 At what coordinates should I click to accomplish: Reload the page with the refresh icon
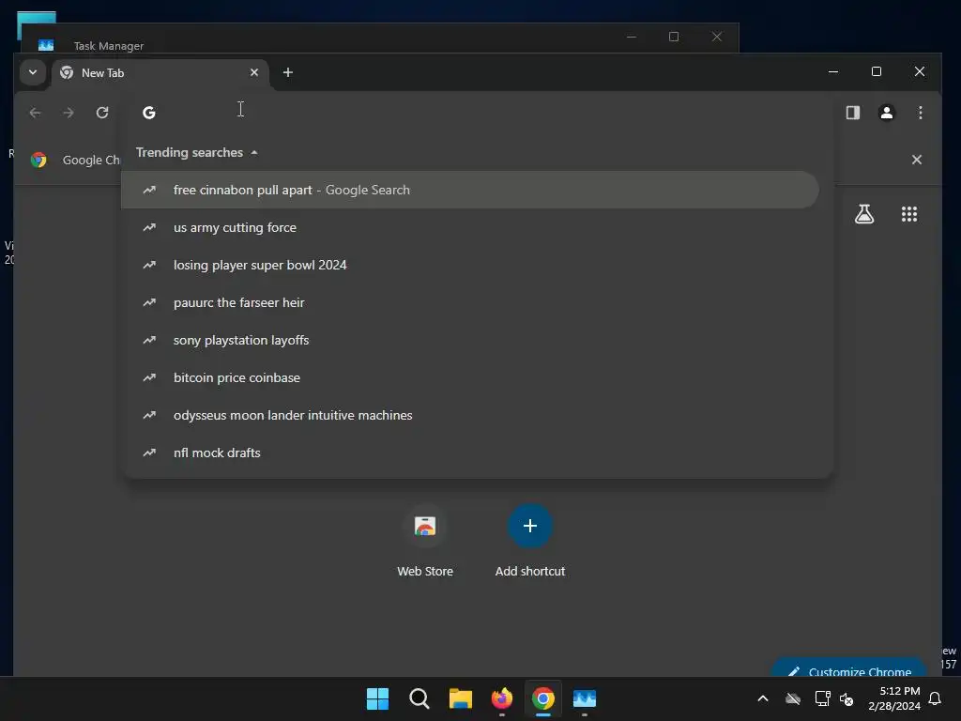[102, 113]
